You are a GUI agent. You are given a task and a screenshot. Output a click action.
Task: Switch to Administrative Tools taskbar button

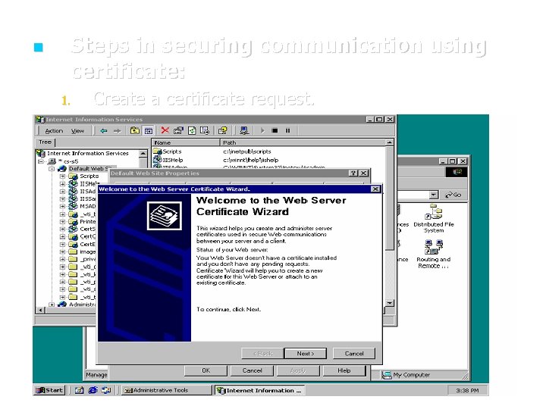[x=166, y=391]
